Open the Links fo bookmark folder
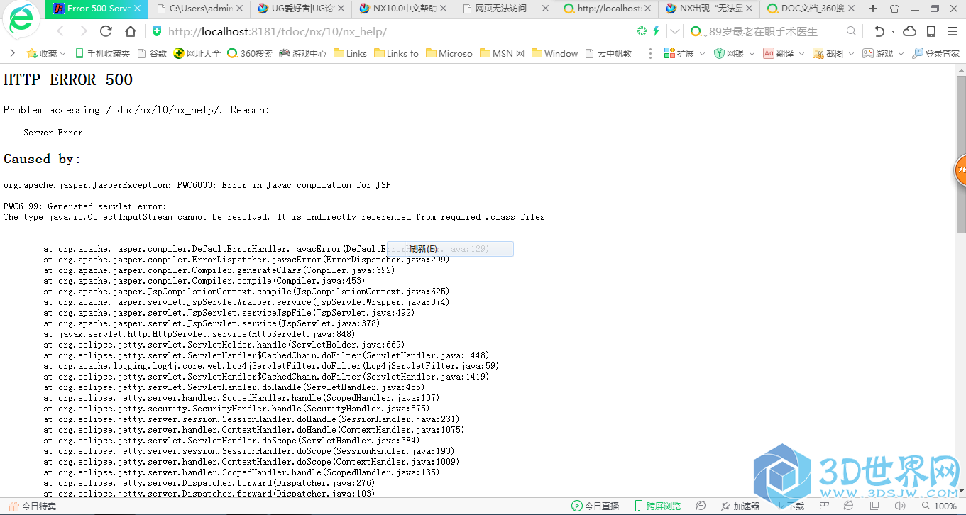Viewport: 966px width, 515px height. pos(396,53)
